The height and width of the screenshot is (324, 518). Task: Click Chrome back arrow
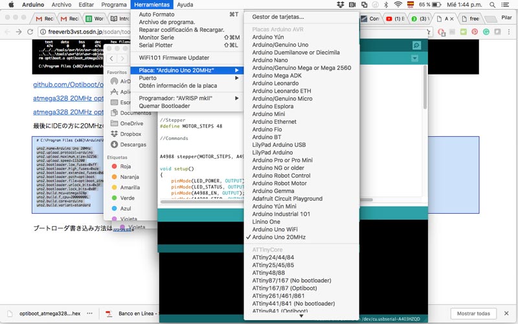8,32
